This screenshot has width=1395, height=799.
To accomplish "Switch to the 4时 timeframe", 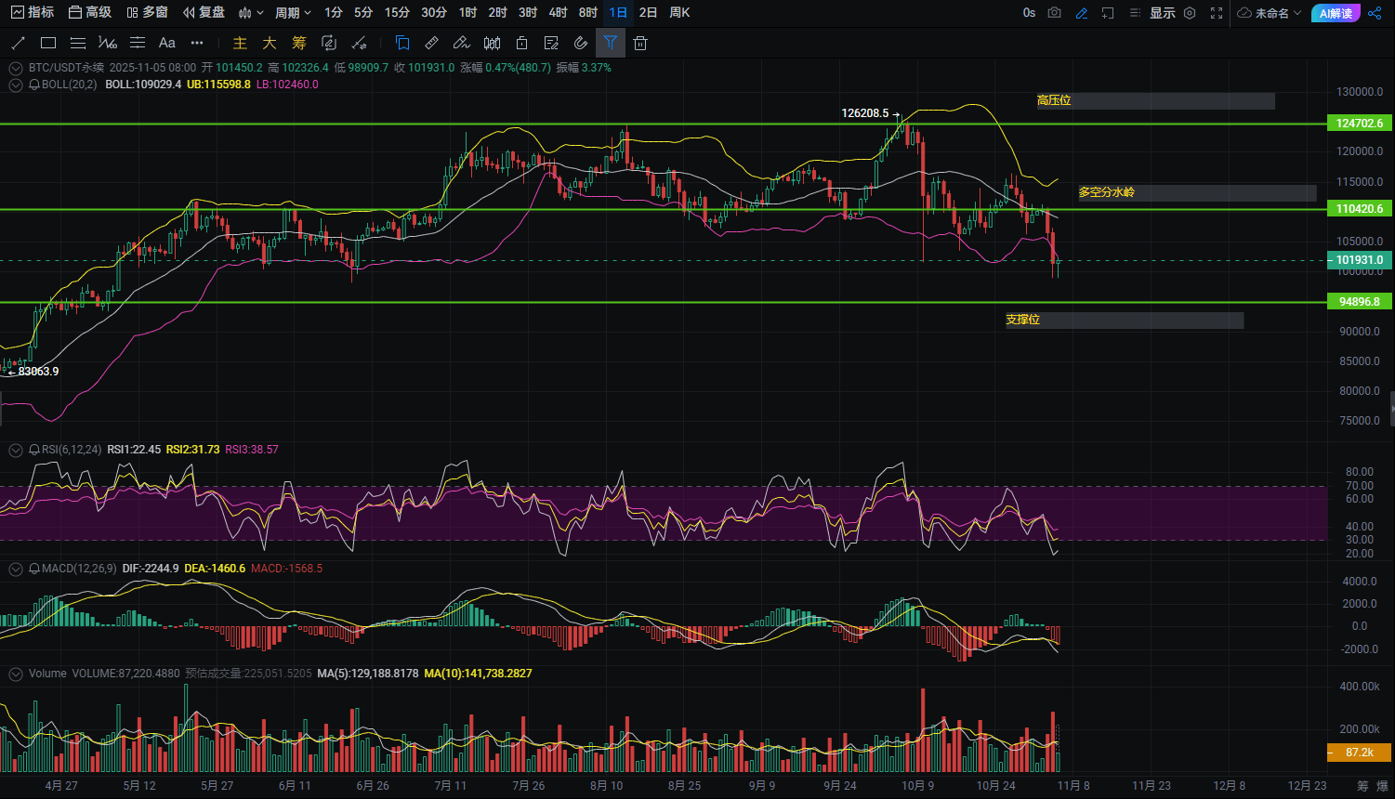I will click(x=558, y=13).
